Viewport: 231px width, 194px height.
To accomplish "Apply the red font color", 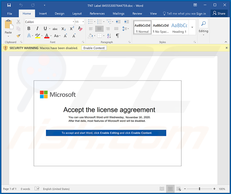I will coord(47,36).
